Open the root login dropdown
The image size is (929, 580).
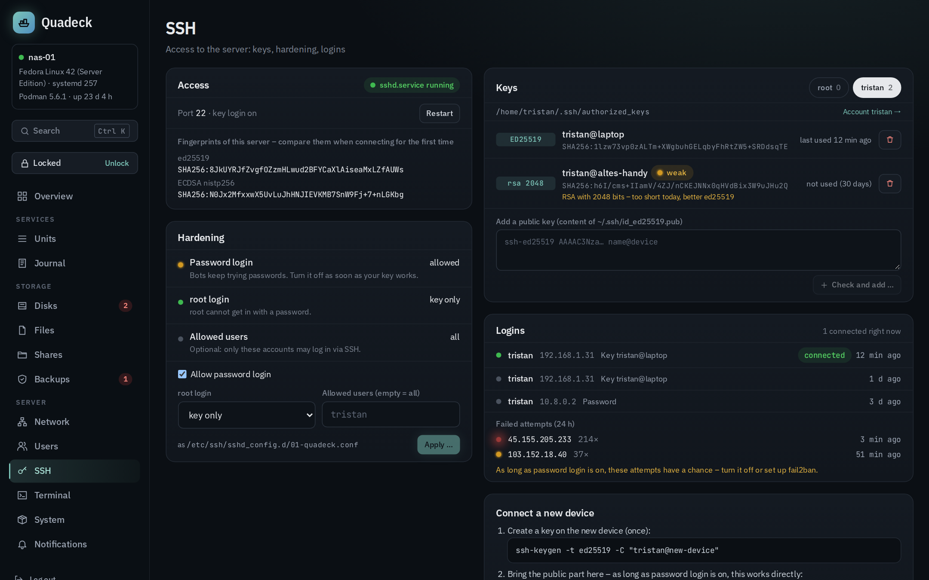[246, 415]
